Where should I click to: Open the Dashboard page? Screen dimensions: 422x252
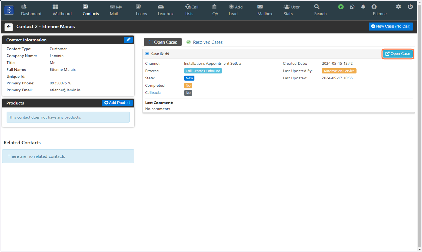pyautogui.click(x=31, y=10)
